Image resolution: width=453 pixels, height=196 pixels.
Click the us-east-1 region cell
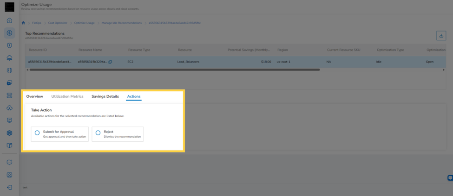click(283, 62)
